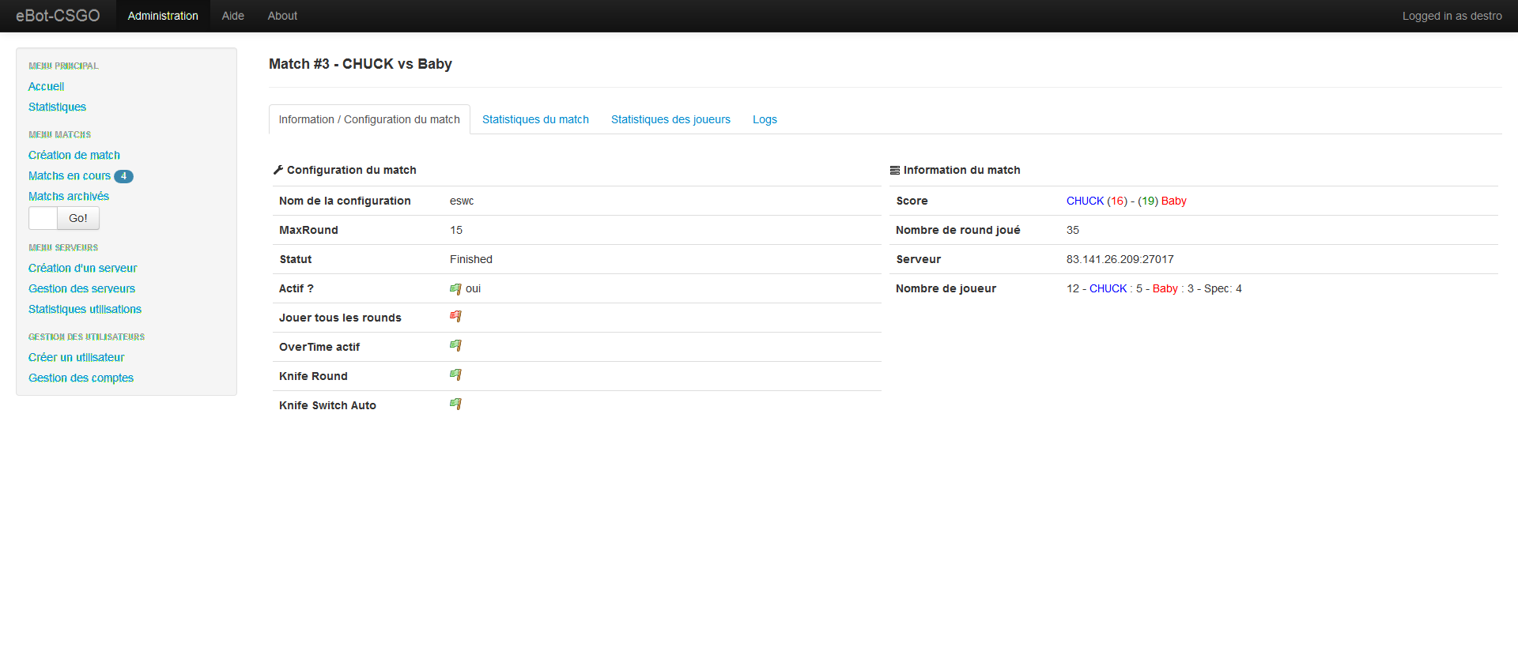Open Gestion des serveurs page

click(x=81, y=289)
